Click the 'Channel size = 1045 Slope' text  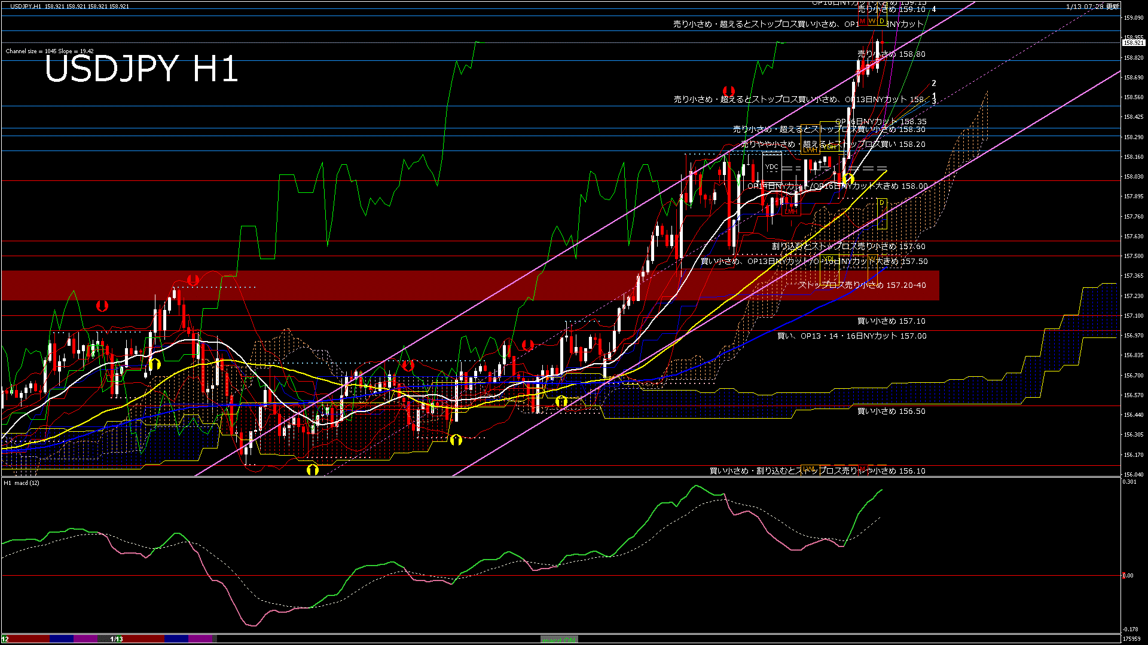50,51
